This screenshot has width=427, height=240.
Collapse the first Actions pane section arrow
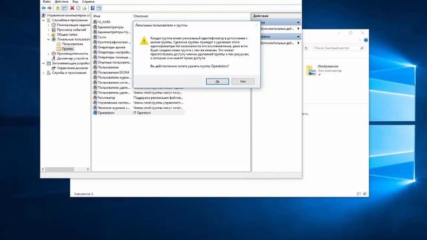[x=298, y=22]
